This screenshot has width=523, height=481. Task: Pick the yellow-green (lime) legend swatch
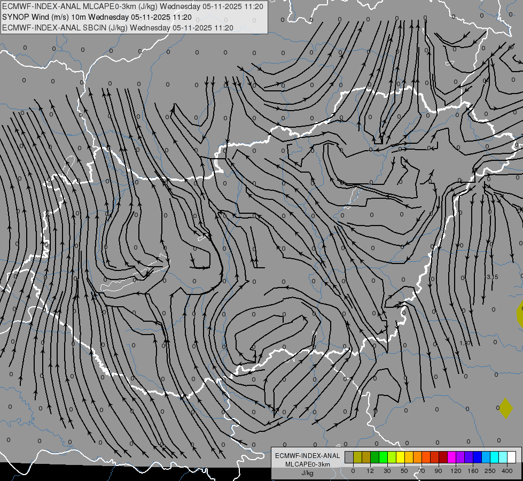click(392, 457)
